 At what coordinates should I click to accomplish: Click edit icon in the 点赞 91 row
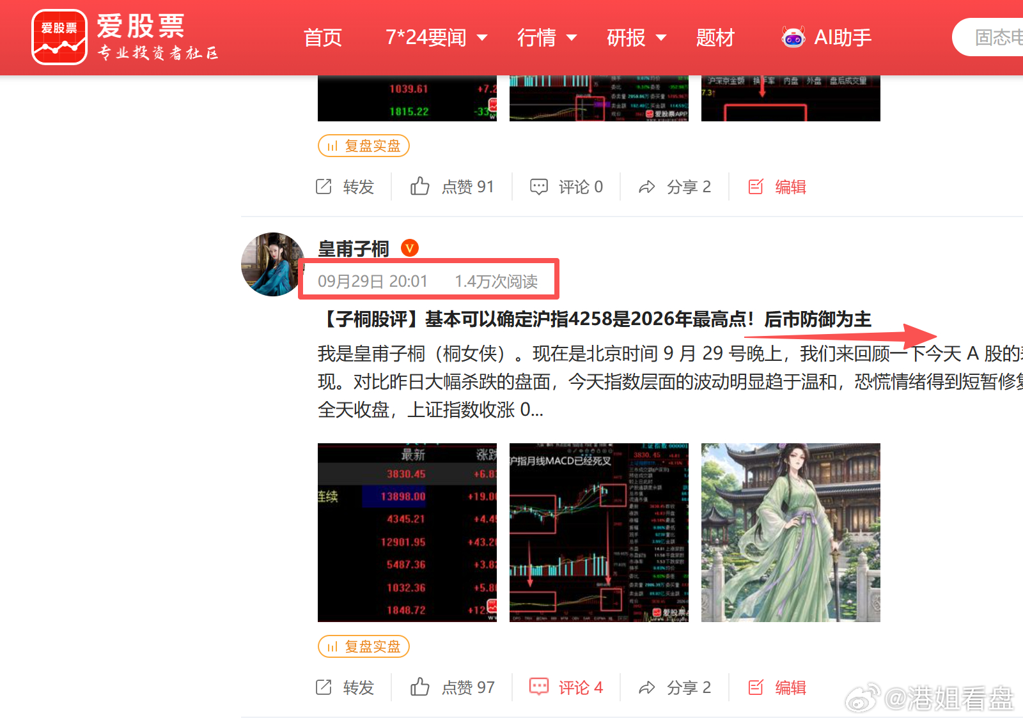tap(756, 186)
